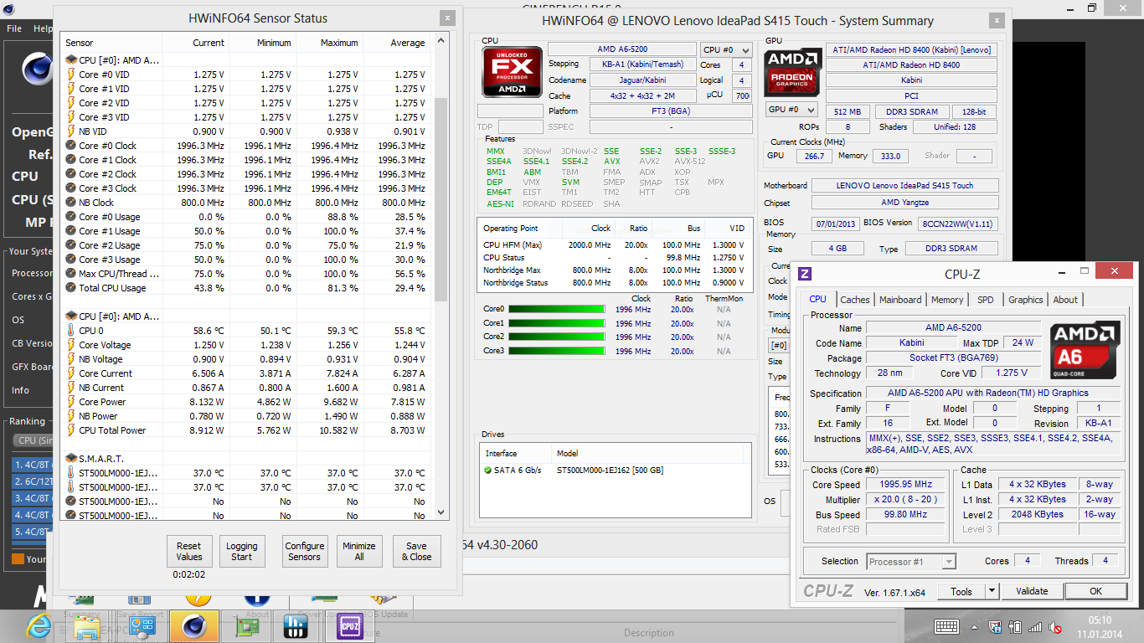This screenshot has height=643, width=1144.
Task: Click the lightning icon beside CPU Total Power
Action: pos(71,430)
